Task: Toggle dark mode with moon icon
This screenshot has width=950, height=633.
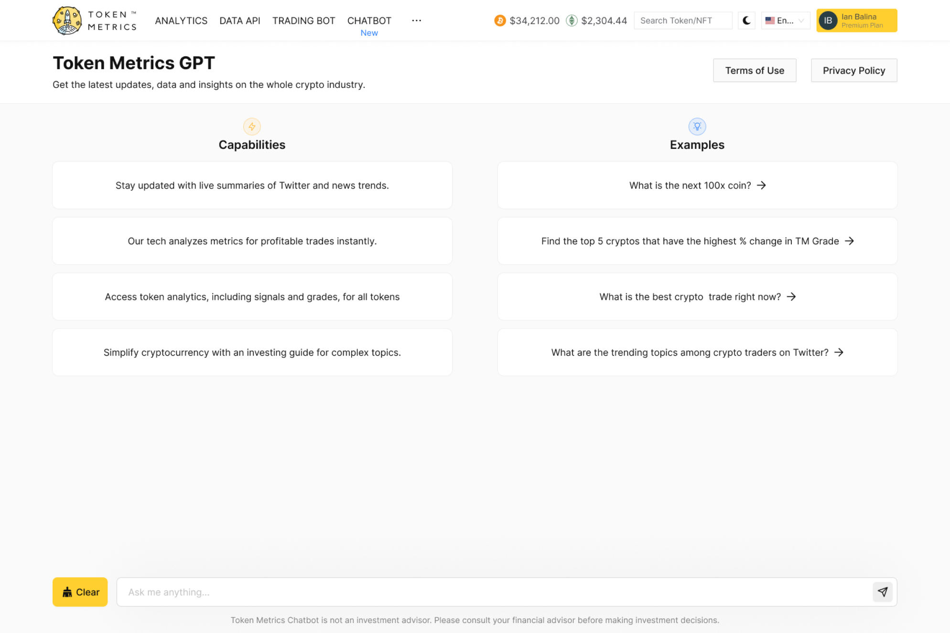Action: coord(746,21)
